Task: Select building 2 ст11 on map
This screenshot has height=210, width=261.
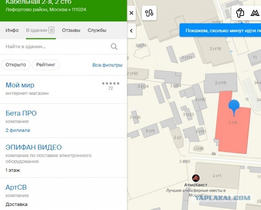Action: [x=187, y=57]
